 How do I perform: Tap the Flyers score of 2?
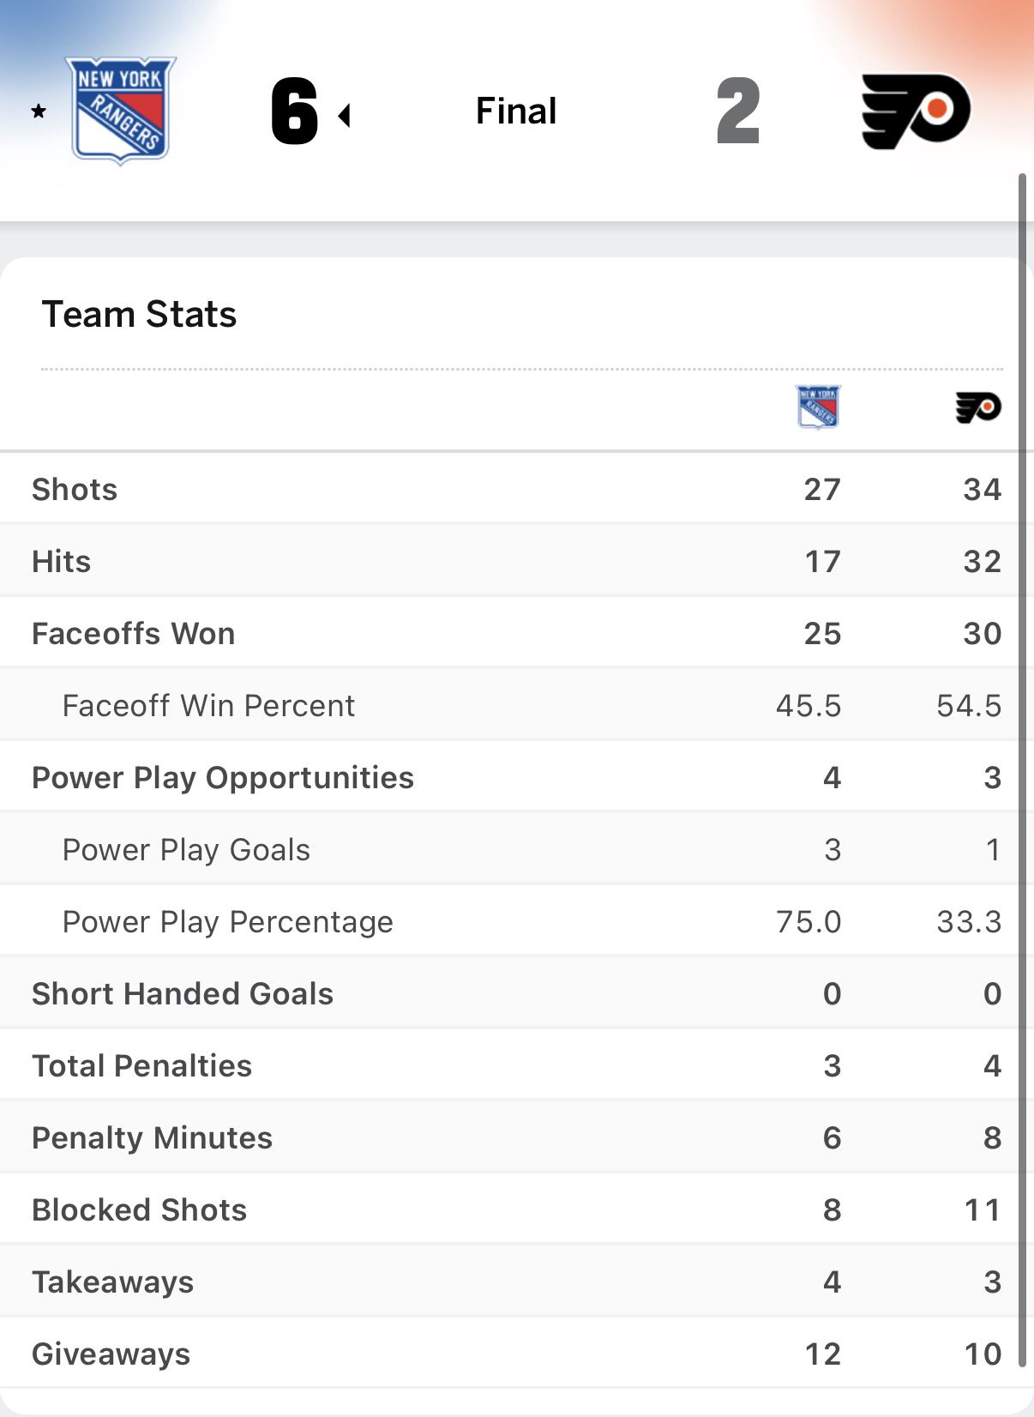pyautogui.click(x=738, y=111)
